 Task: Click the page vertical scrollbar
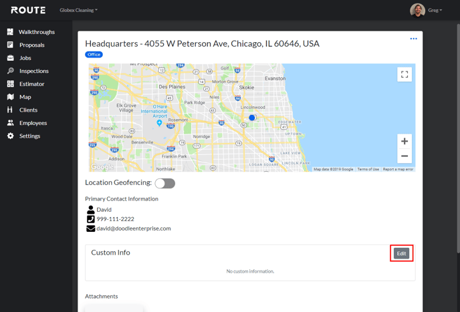pos(458,137)
